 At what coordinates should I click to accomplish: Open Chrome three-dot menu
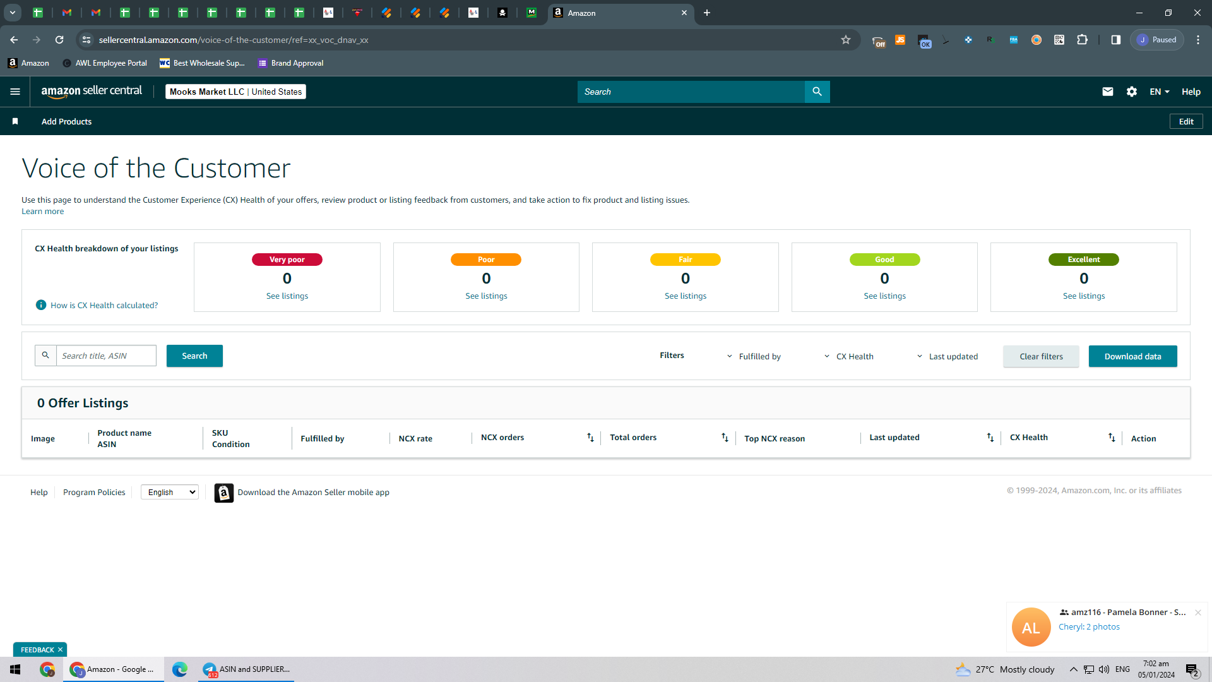pyautogui.click(x=1198, y=40)
